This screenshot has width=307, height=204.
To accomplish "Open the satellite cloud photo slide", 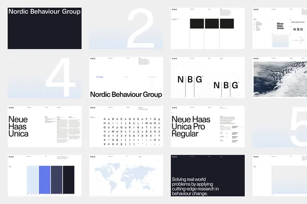I will (280, 77).
